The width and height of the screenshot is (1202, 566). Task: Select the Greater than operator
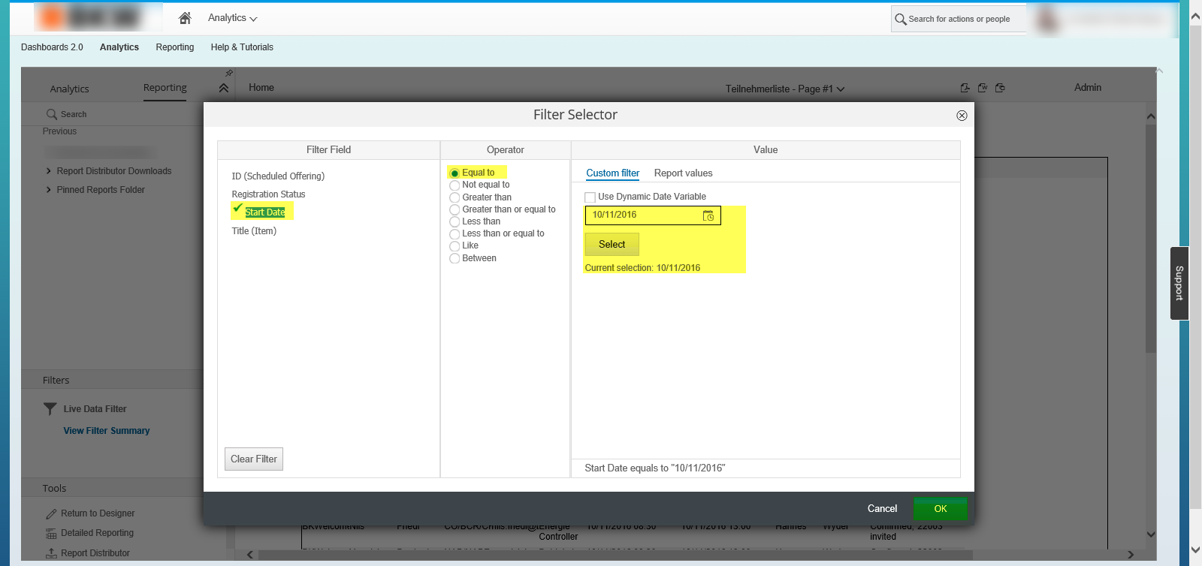coord(455,198)
